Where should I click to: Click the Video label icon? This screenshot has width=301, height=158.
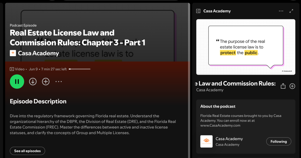coord(12,69)
